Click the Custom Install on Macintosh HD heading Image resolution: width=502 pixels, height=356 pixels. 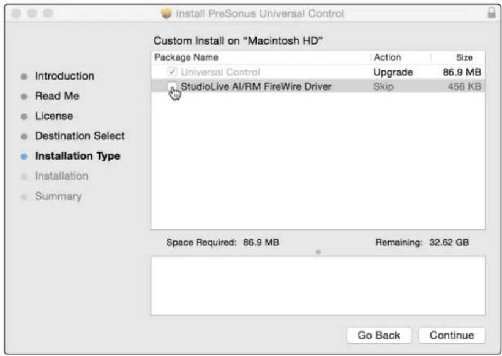point(238,40)
